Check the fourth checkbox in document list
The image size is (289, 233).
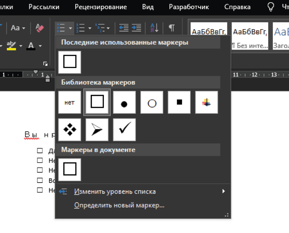(40, 180)
